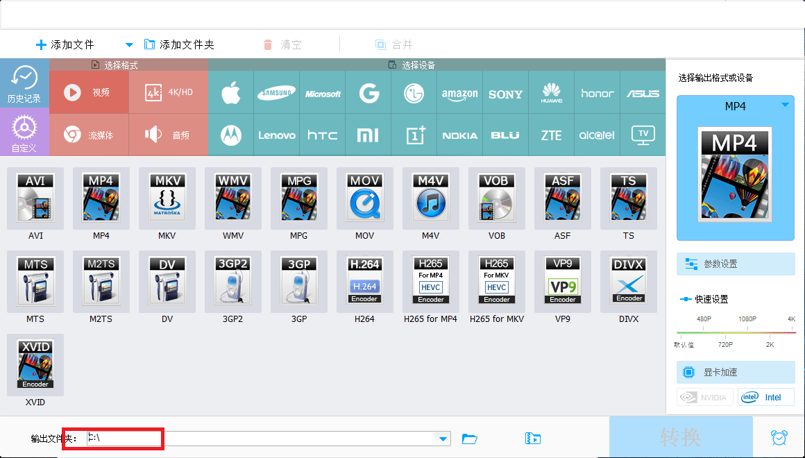The height and width of the screenshot is (458, 805).
Task: Click the Convert (转换) button
Action: pos(680,437)
